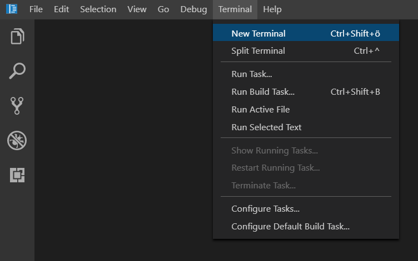Open the View menu
This screenshot has width=418, height=261.
point(137,9)
